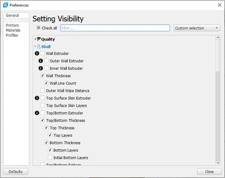Image resolution: width=225 pixels, height=178 pixels.
Task: Click info icon next to Outer Wall Extruder
Action: click(x=41, y=61)
